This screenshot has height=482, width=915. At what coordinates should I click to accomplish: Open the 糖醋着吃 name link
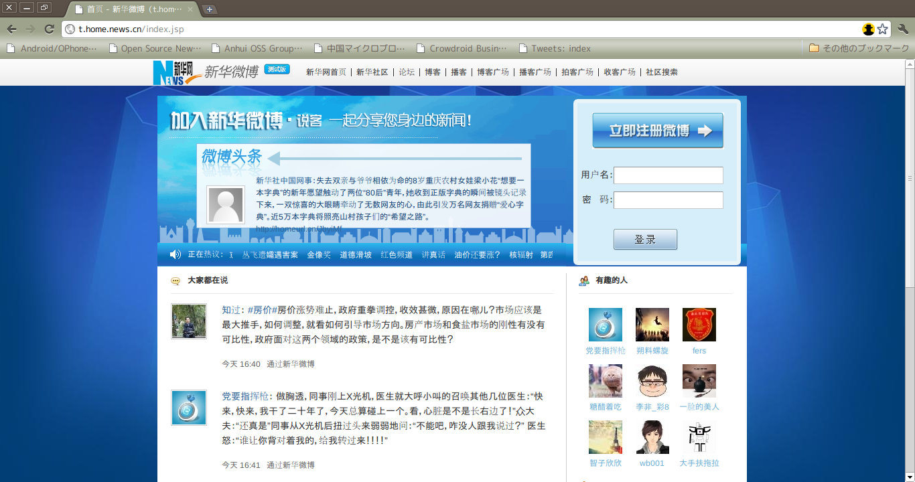point(606,407)
